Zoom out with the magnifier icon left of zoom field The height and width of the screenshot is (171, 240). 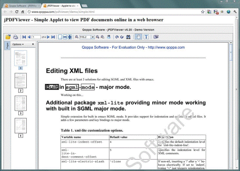[77, 37]
